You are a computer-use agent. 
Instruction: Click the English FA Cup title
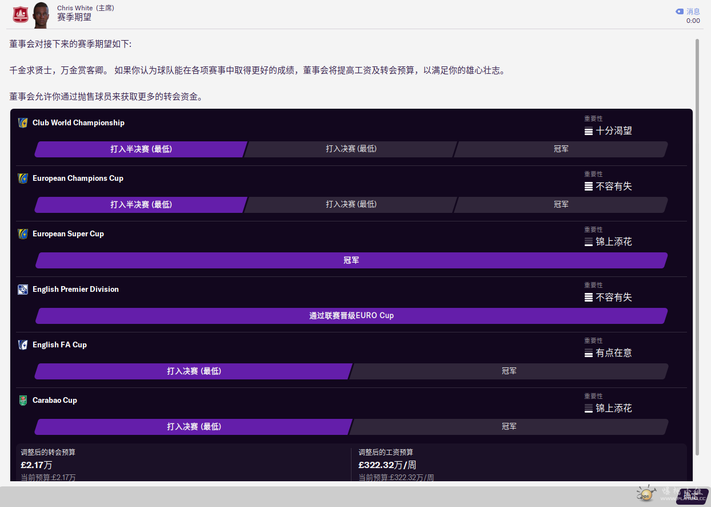(x=59, y=344)
